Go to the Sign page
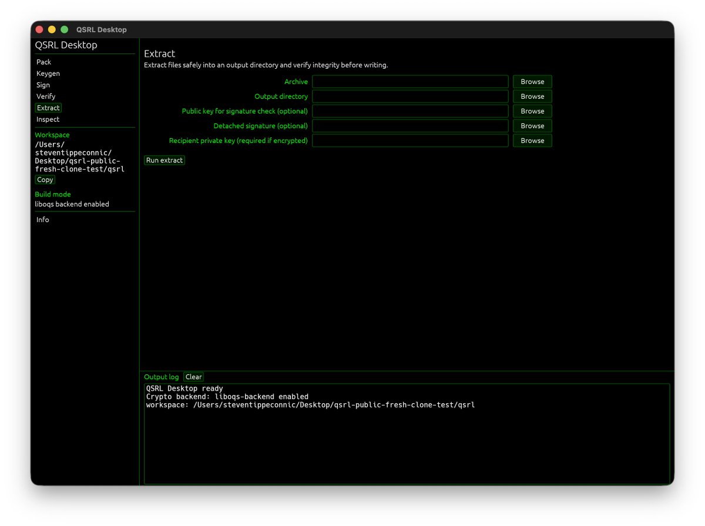Image resolution: width=705 pixels, height=526 pixels. 43,85
